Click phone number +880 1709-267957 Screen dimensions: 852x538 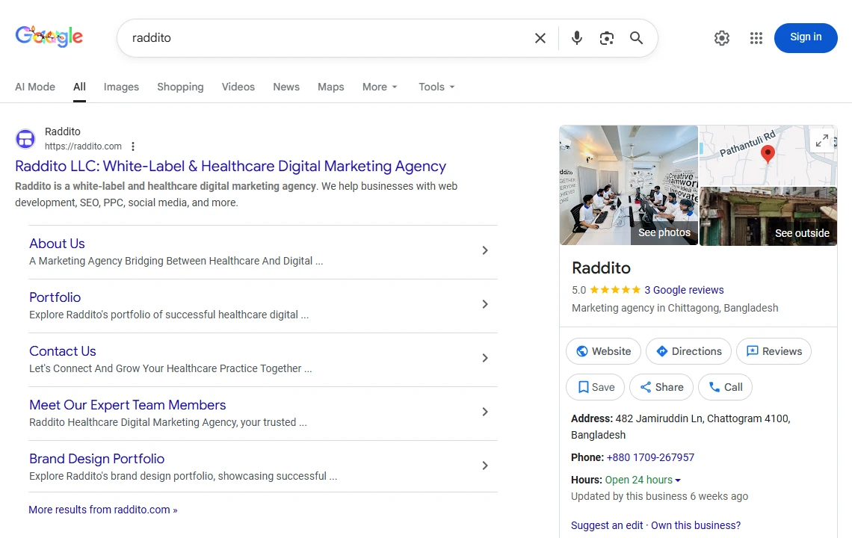[x=650, y=457]
